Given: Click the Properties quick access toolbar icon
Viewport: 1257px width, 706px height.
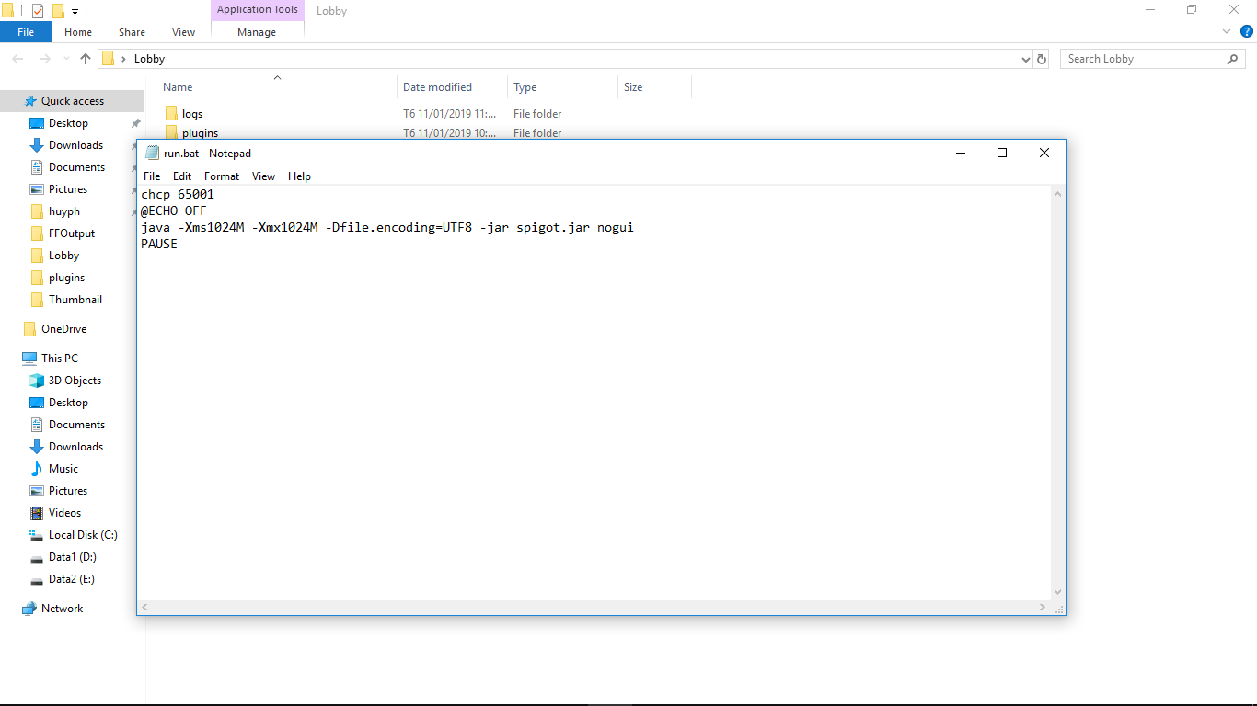Looking at the screenshot, I should 38,11.
